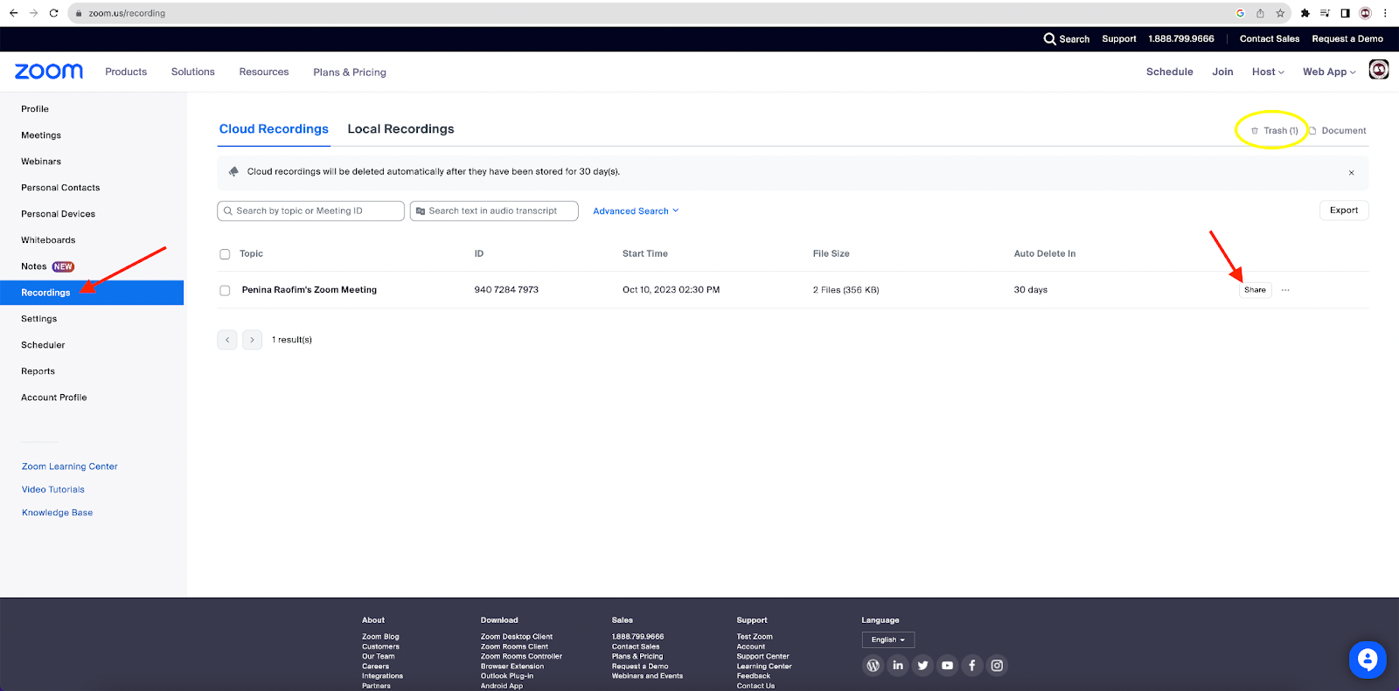This screenshot has height=691, width=1399.
Task: Open Plans & Pricing
Action: [350, 73]
